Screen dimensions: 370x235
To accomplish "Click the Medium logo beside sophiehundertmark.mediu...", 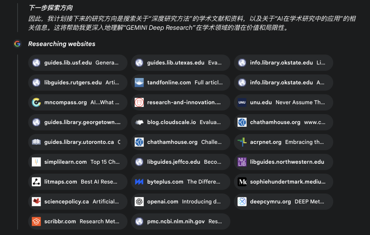I will tap(242, 182).
